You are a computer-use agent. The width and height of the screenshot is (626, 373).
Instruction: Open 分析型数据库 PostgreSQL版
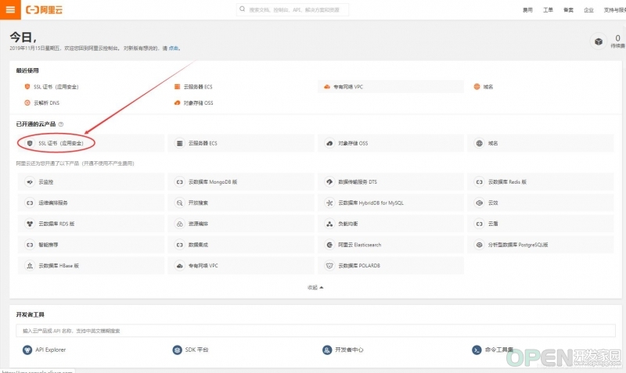(540, 245)
